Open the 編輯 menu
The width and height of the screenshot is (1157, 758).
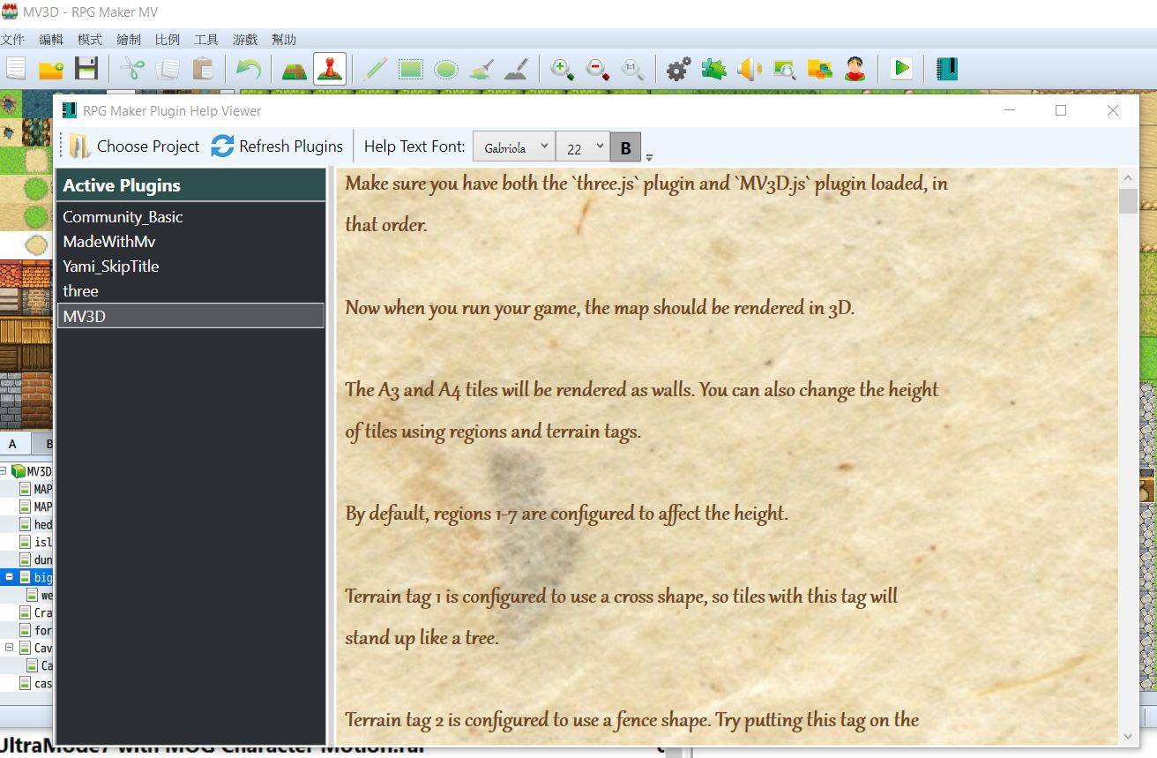51,40
